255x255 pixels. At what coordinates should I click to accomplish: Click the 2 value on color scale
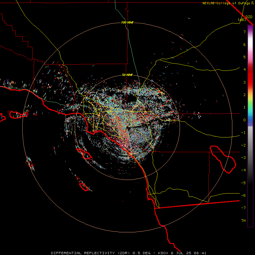point(245,95)
